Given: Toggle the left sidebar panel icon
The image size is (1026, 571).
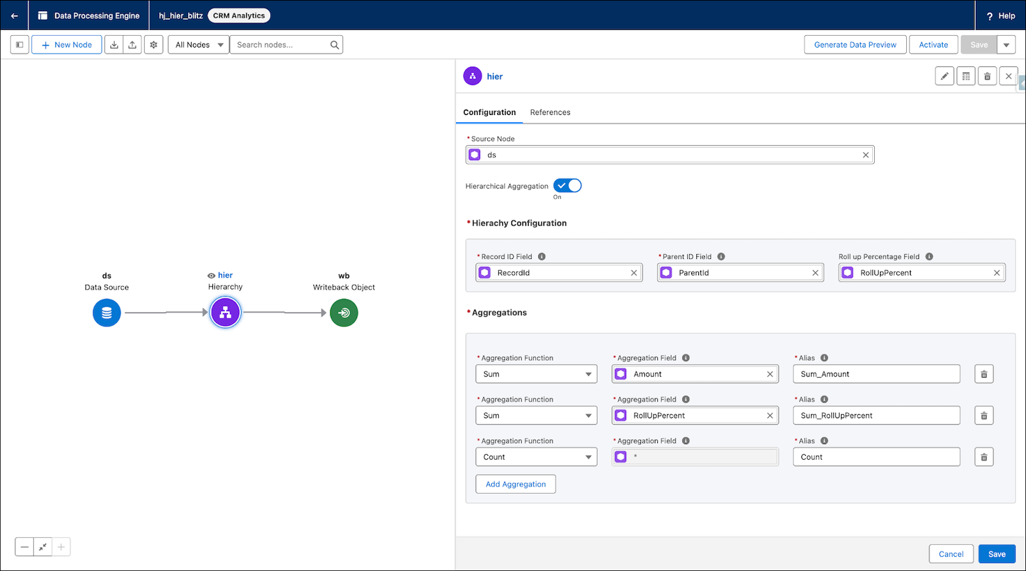Looking at the screenshot, I should [x=20, y=45].
